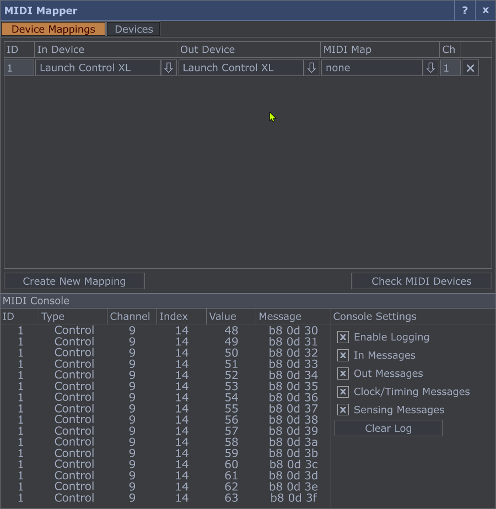The image size is (496, 509).
Task: Toggle the Enable Logging checkbox
Action: coord(343,337)
